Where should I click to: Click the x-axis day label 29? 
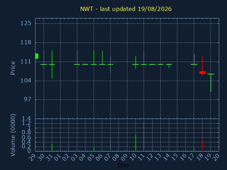[x=32, y=157]
